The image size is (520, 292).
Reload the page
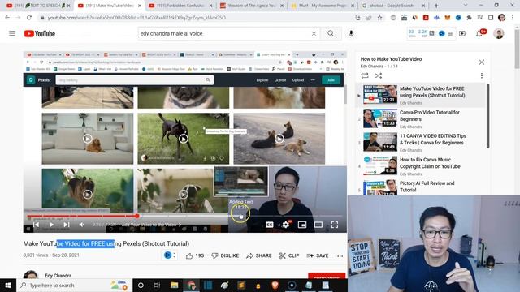(29, 18)
